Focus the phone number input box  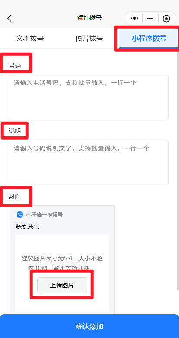[89, 97]
